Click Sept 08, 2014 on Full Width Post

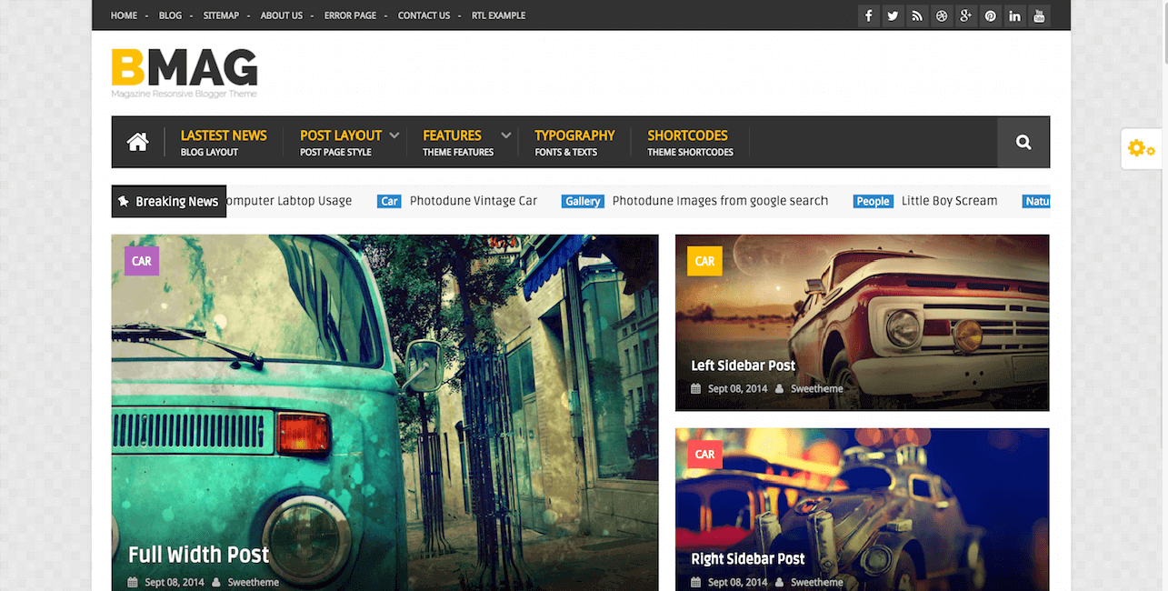click(175, 582)
